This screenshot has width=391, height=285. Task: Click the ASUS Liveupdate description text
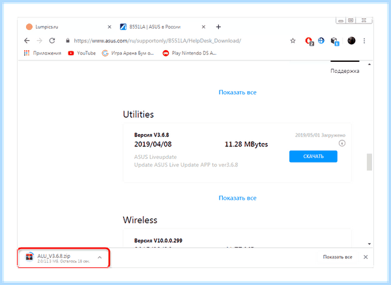click(x=155, y=157)
